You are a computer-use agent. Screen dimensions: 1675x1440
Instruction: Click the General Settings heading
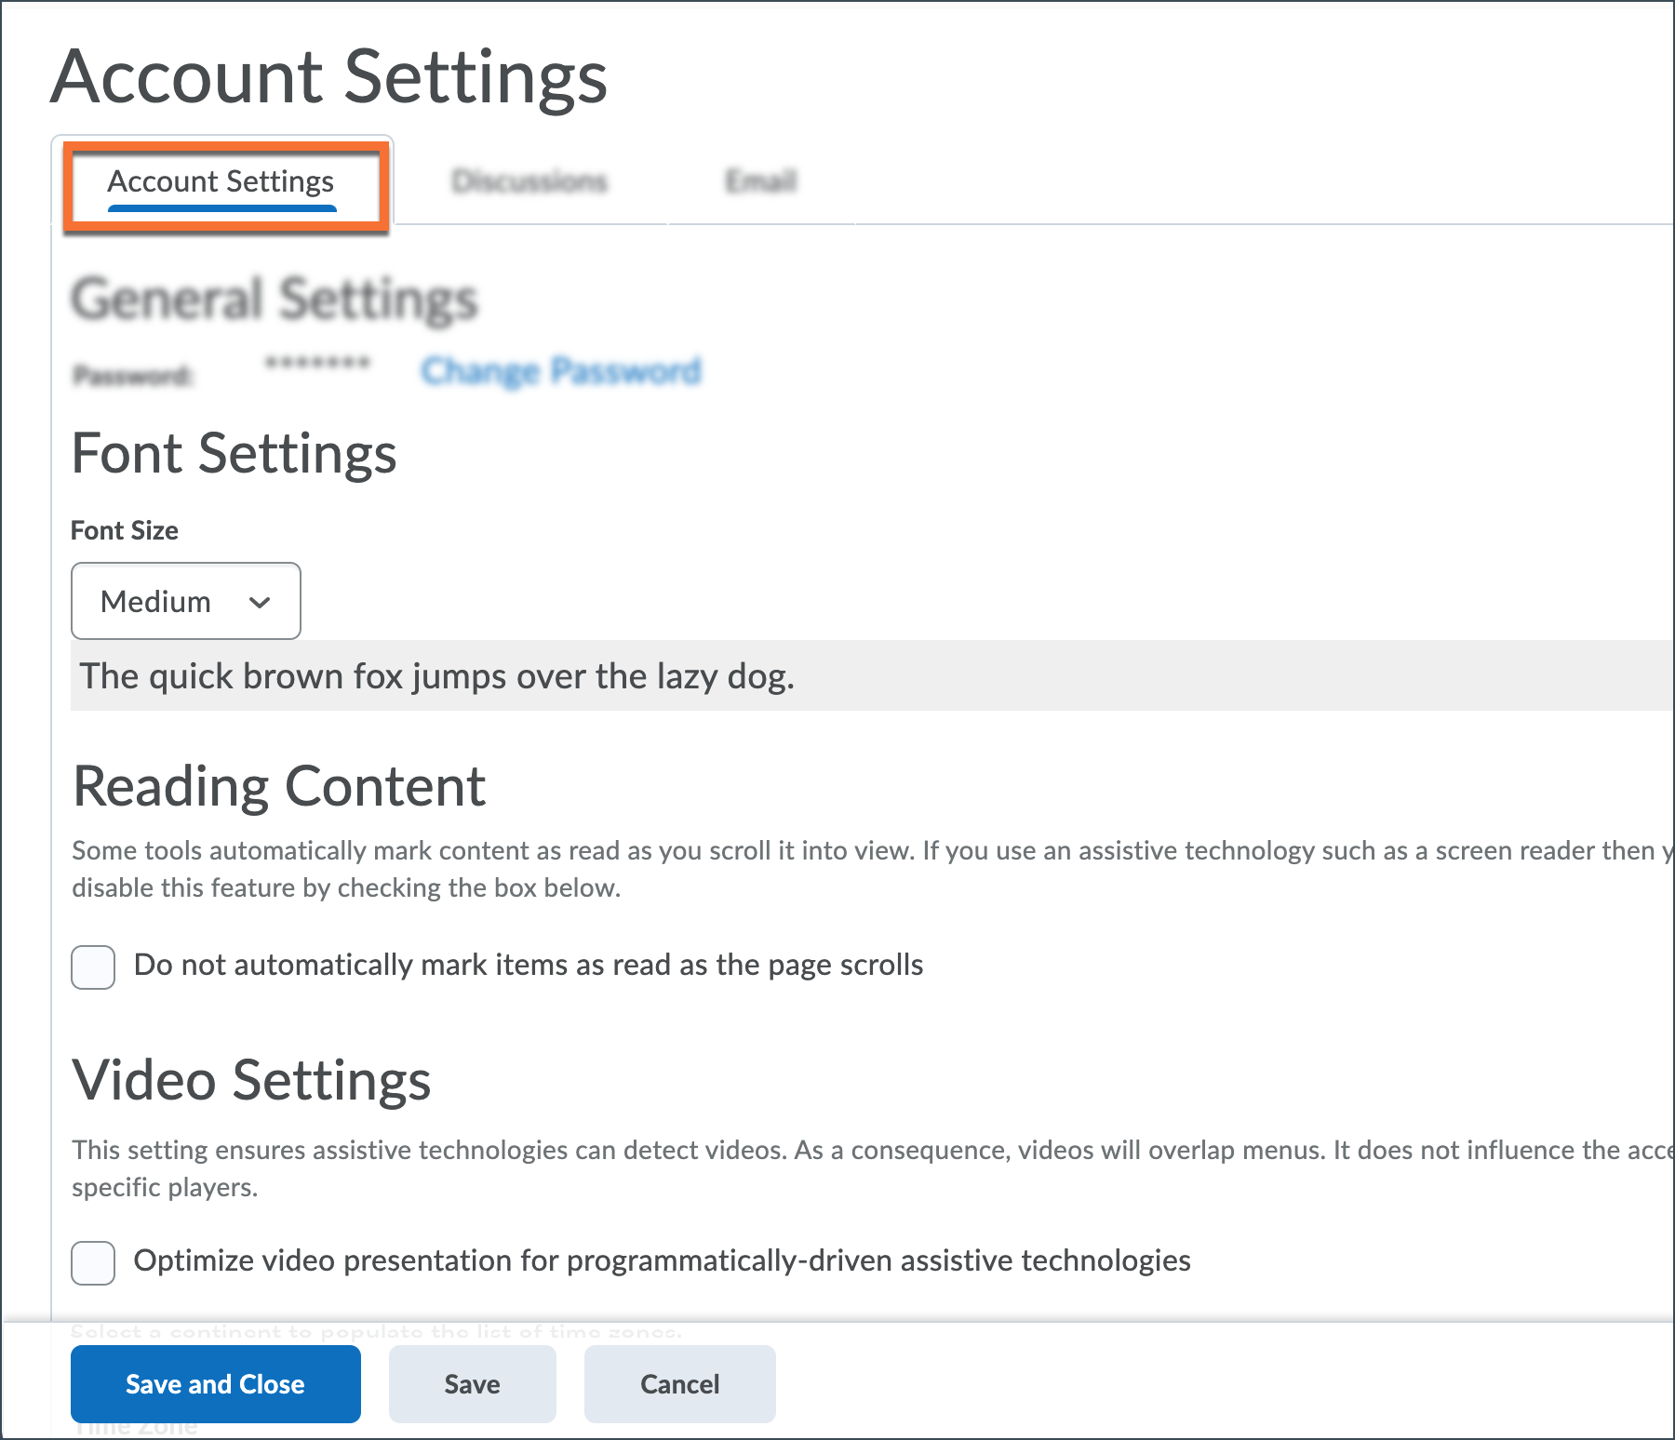(x=275, y=300)
